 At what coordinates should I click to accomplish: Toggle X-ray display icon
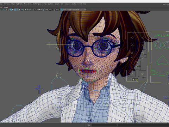point(39,10)
